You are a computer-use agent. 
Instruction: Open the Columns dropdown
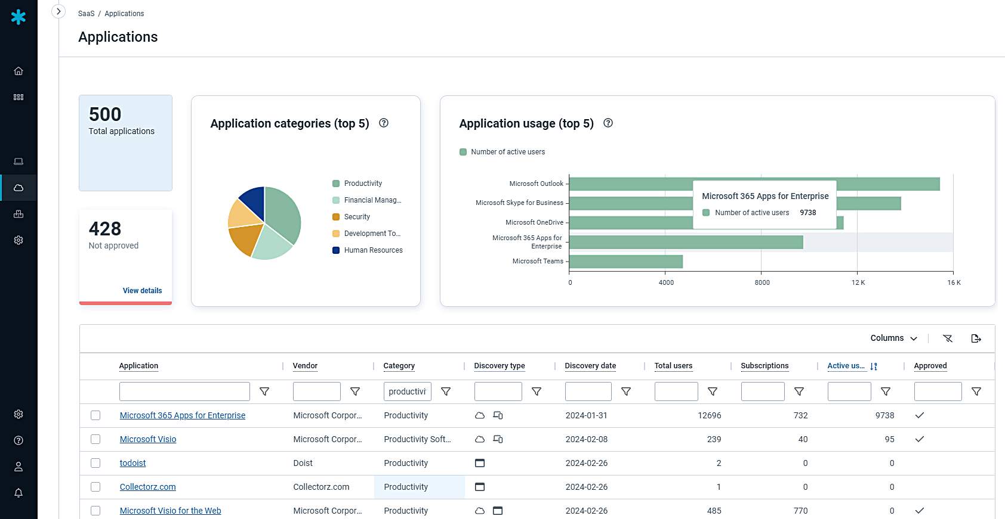[893, 338]
